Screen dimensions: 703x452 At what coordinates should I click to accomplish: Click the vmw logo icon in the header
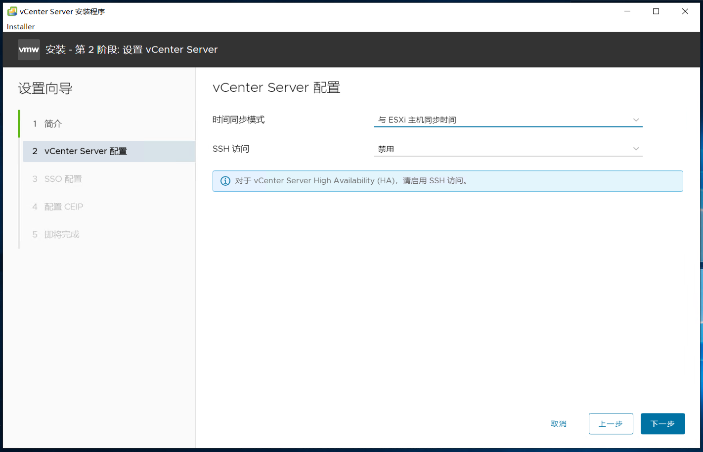pyautogui.click(x=28, y=49)
